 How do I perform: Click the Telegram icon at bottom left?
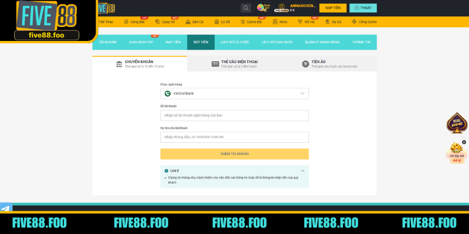5,209
